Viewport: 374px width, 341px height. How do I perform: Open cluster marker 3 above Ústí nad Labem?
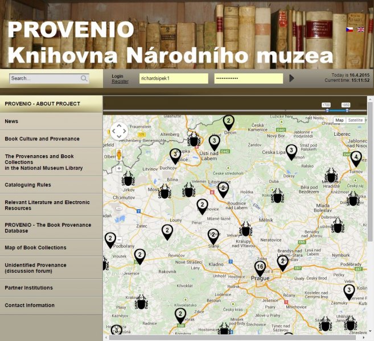pos(214,143)
